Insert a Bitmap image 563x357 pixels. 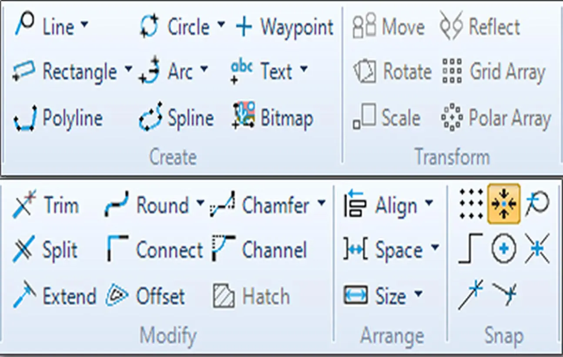(x=273, y=118)
